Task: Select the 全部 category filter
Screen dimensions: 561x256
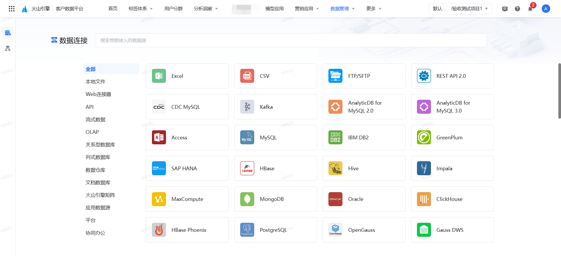Action: tap(111, 69)
